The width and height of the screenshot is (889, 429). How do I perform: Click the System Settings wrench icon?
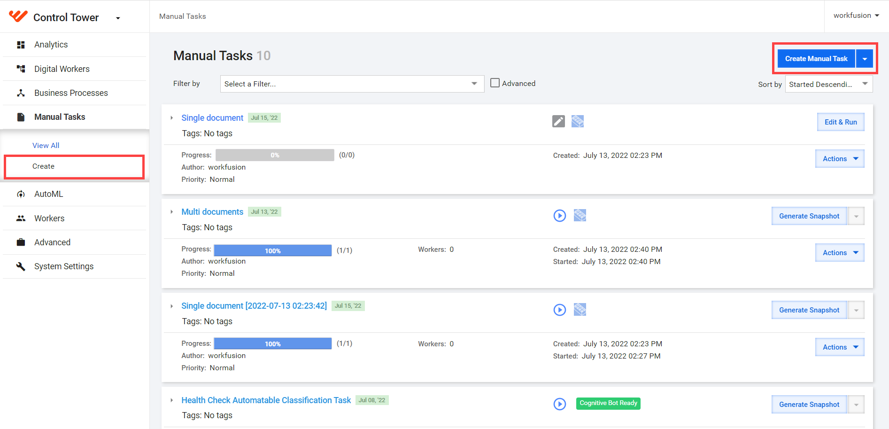[x=21, y=266]
